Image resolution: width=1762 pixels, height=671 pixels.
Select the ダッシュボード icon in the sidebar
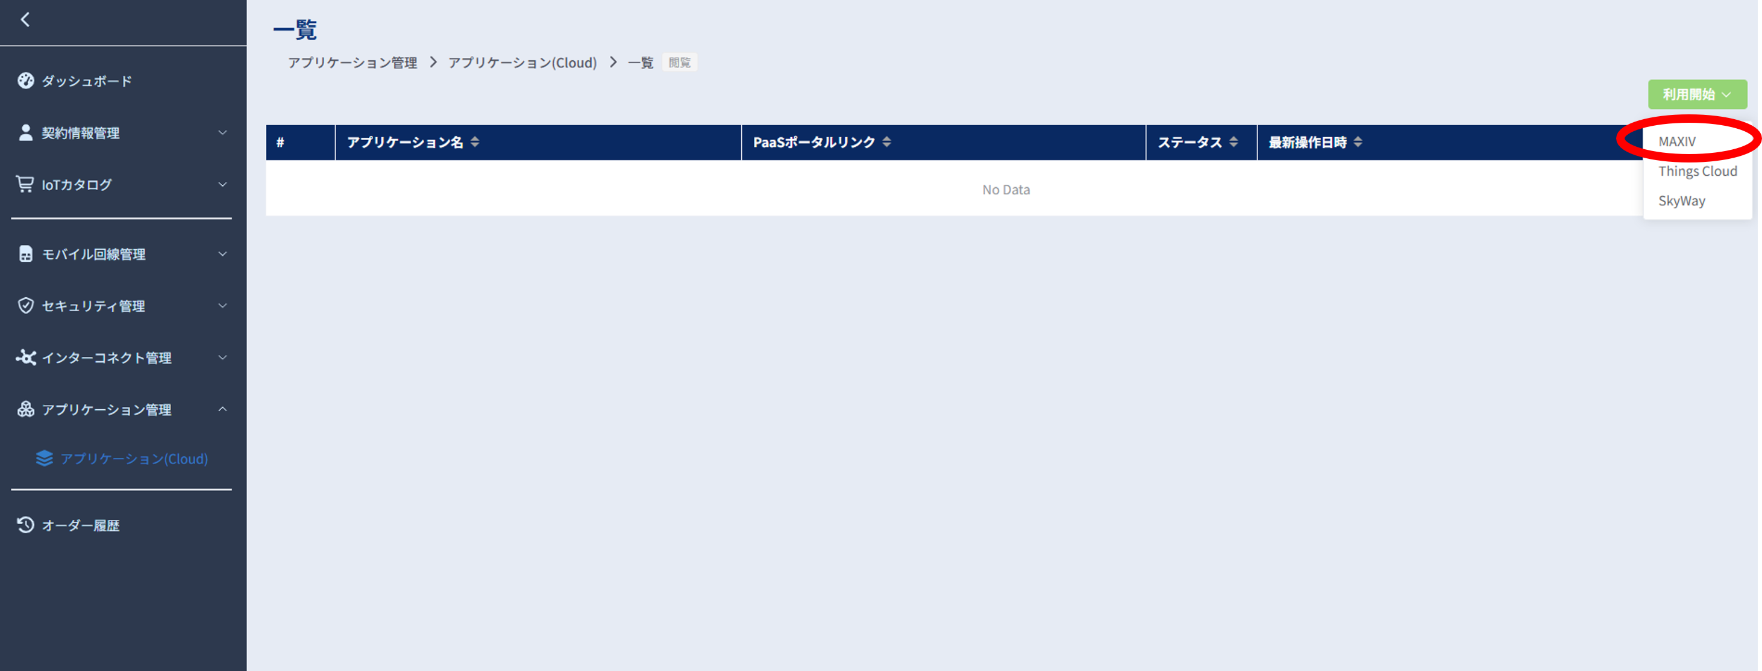point(25,80)
